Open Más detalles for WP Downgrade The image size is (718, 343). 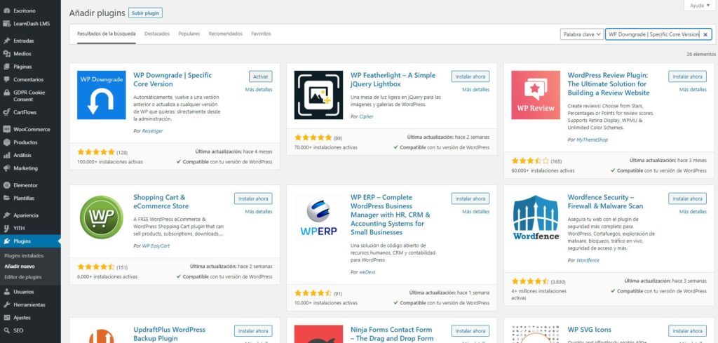(259, 90)
